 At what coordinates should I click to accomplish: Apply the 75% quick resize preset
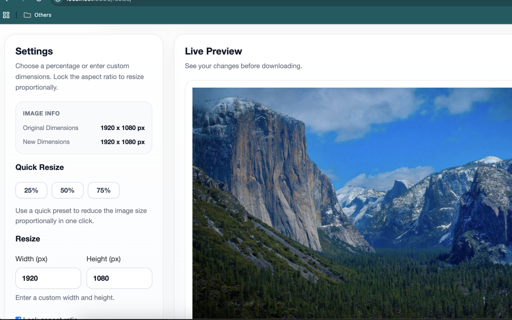(x=104, y=190)
